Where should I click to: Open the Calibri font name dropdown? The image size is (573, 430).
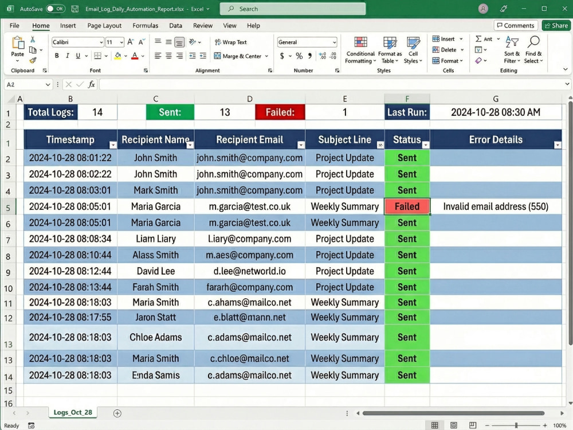point(101,42)
